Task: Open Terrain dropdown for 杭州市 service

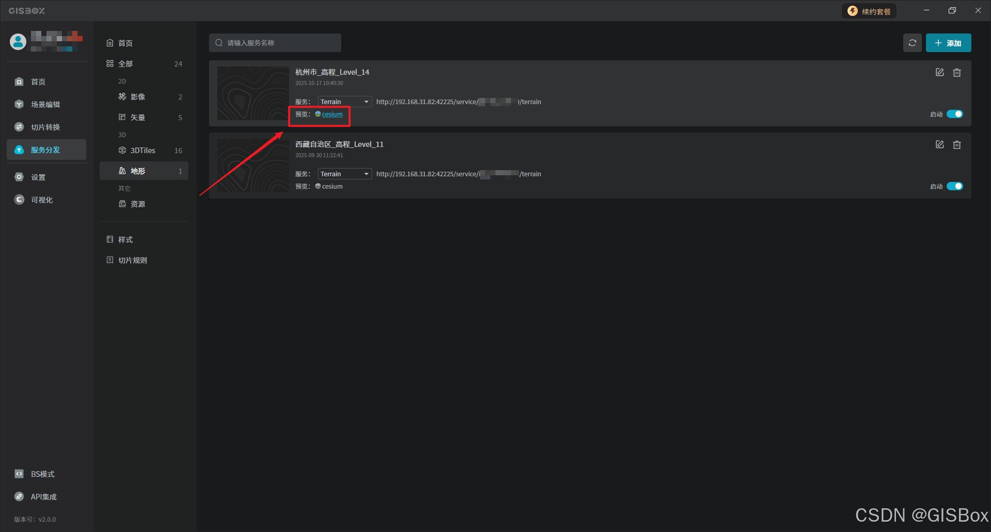Action: coord(345,102)
